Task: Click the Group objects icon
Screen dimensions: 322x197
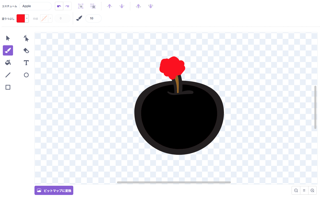Action: click(x=81, y=6)
